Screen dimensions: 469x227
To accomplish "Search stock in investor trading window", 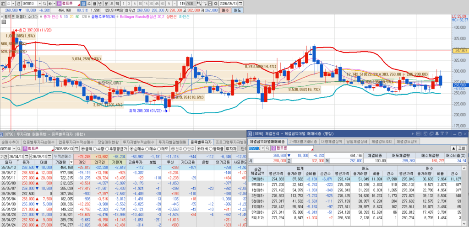I will [x=19, y=148].
